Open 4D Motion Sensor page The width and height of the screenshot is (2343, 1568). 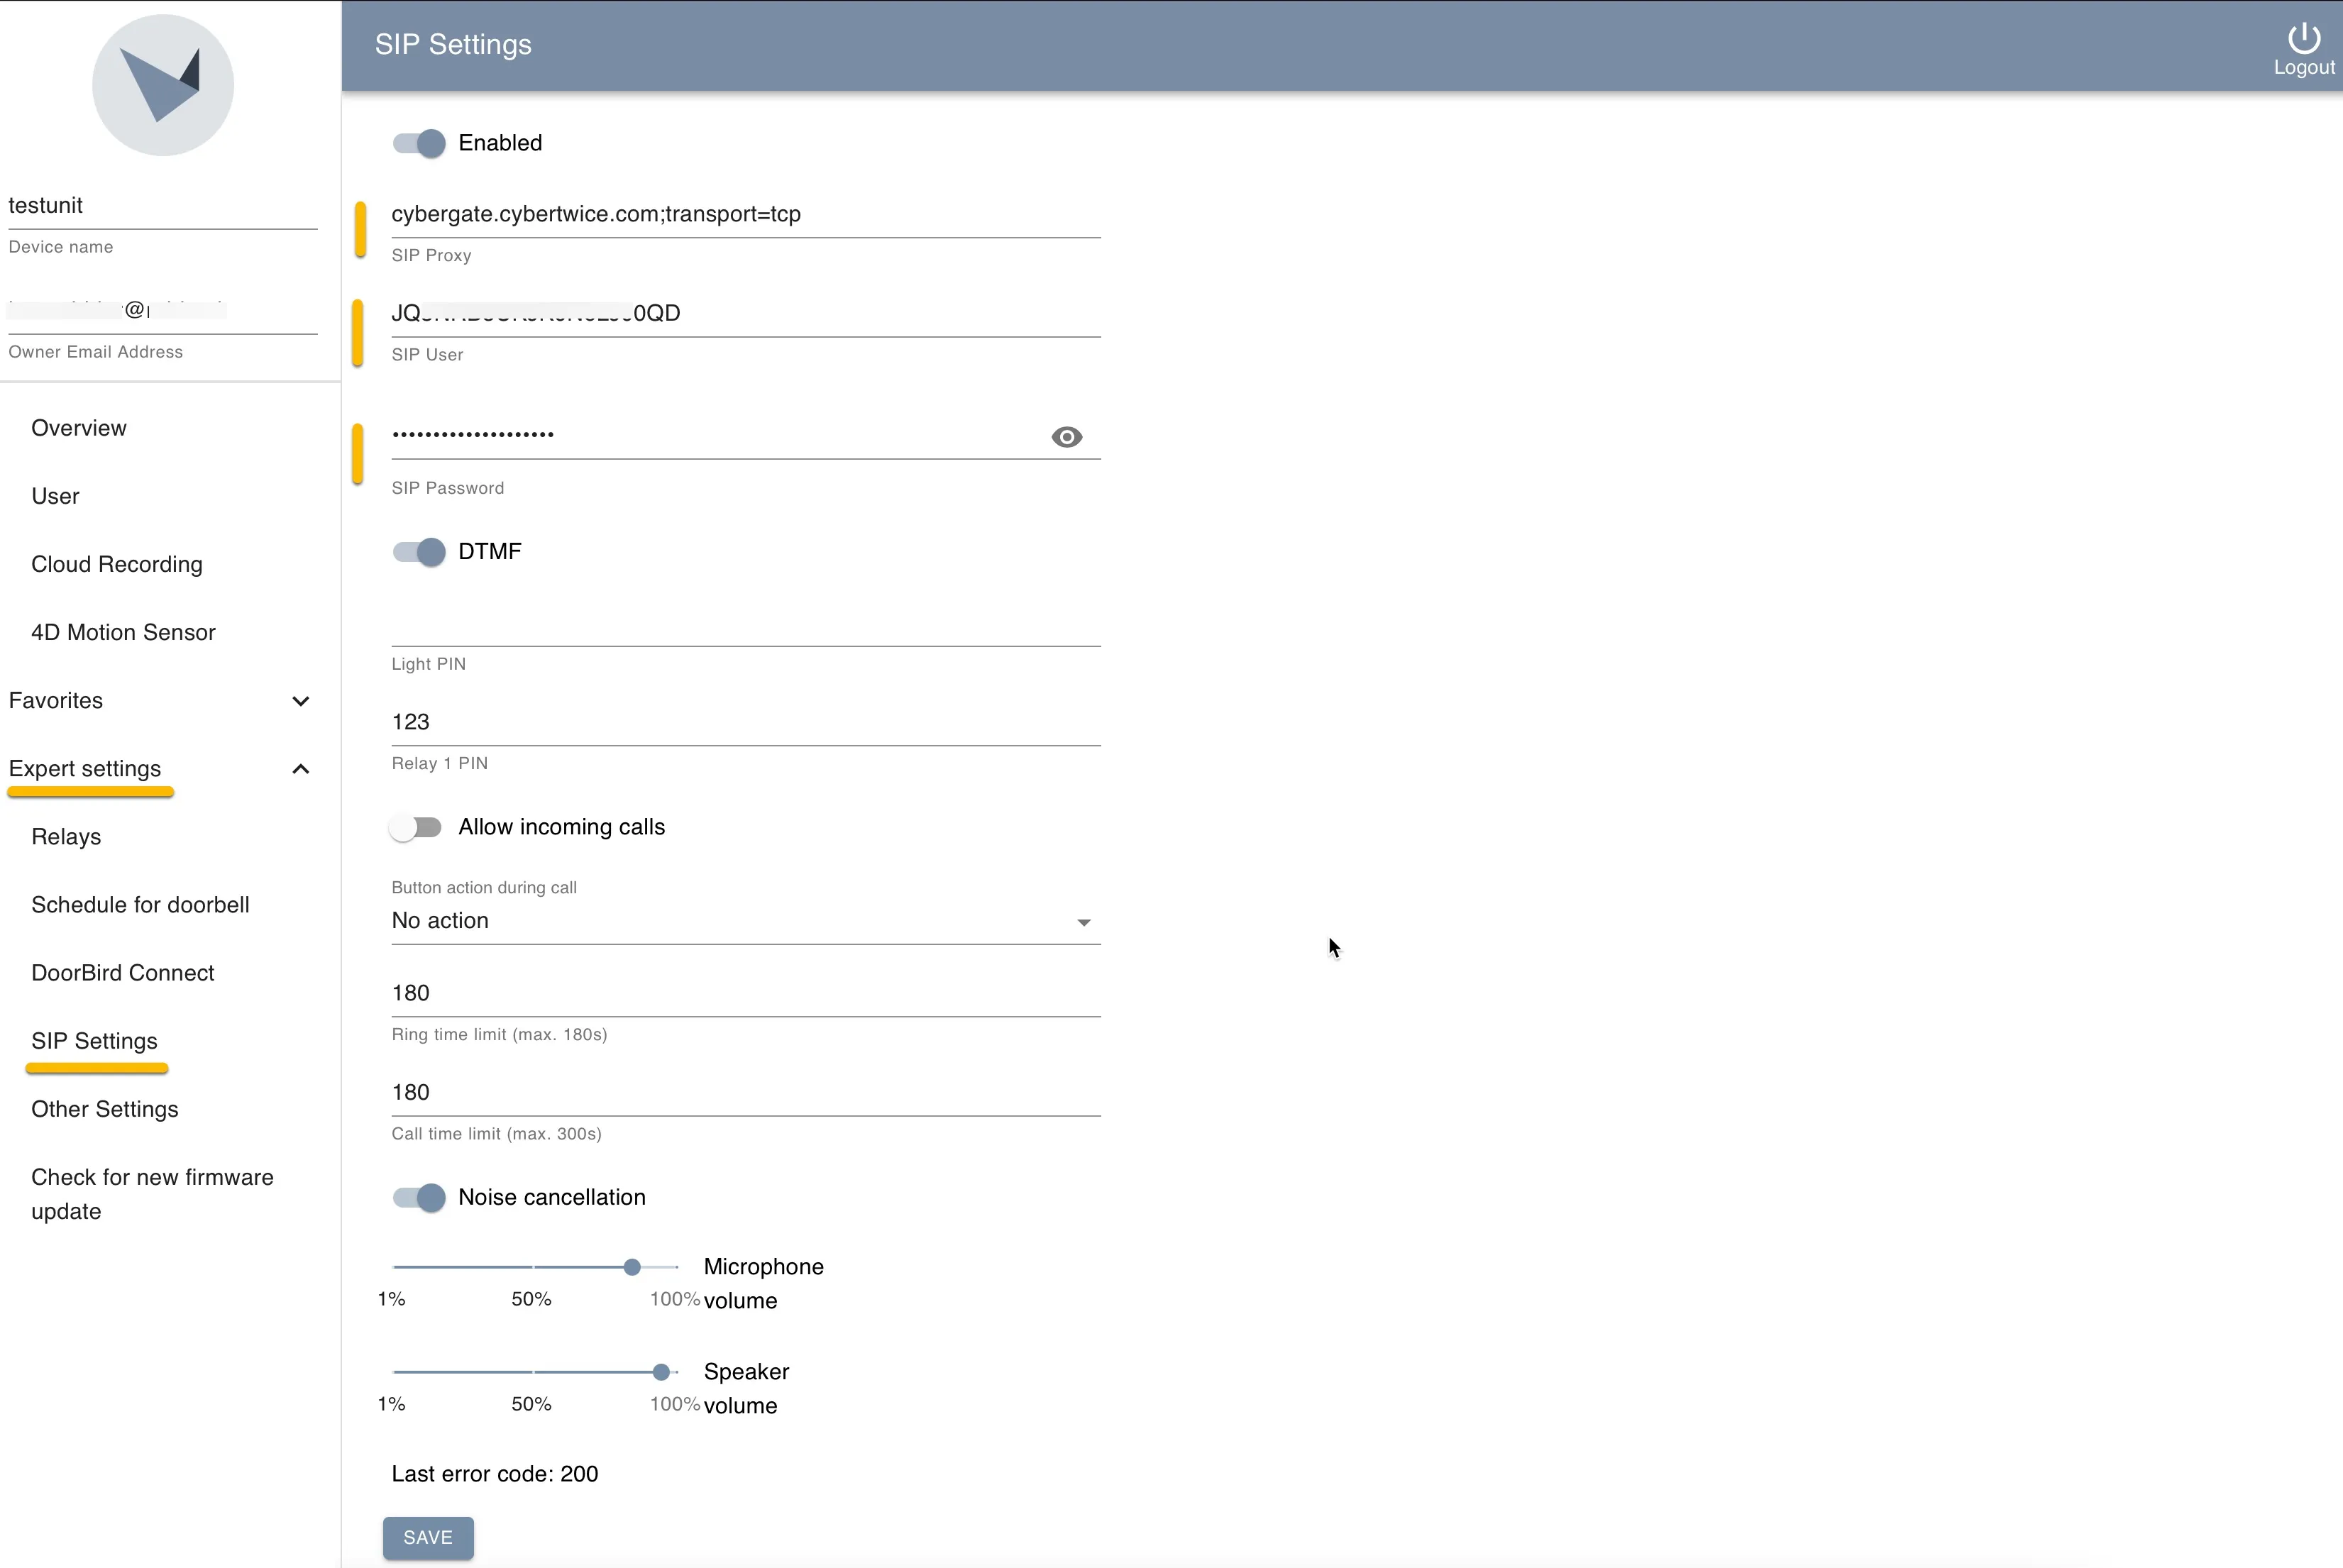click(x=123, y=632)
